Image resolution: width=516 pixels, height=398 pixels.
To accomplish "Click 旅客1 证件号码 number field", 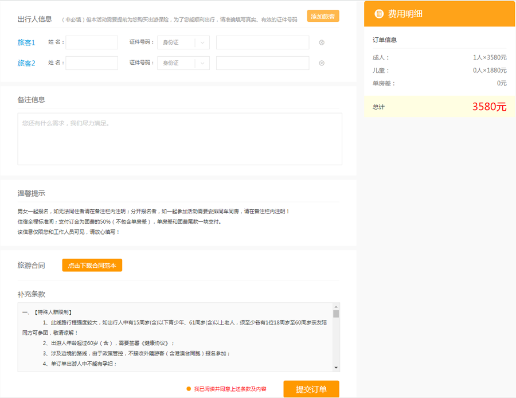I will click(263, 42).
